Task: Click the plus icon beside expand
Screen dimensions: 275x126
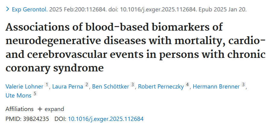Action: coord(40,109)
